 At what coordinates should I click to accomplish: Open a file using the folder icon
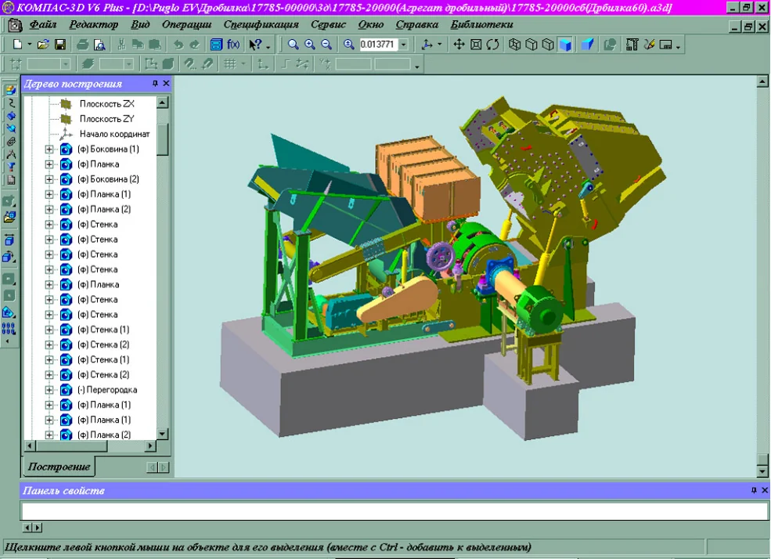coord(43,45)
